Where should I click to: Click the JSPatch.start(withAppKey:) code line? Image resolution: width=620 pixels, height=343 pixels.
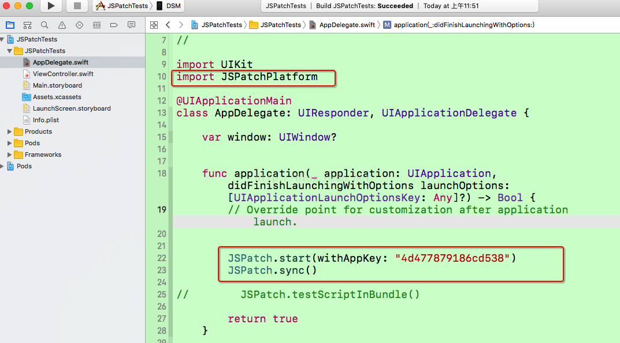372,258
